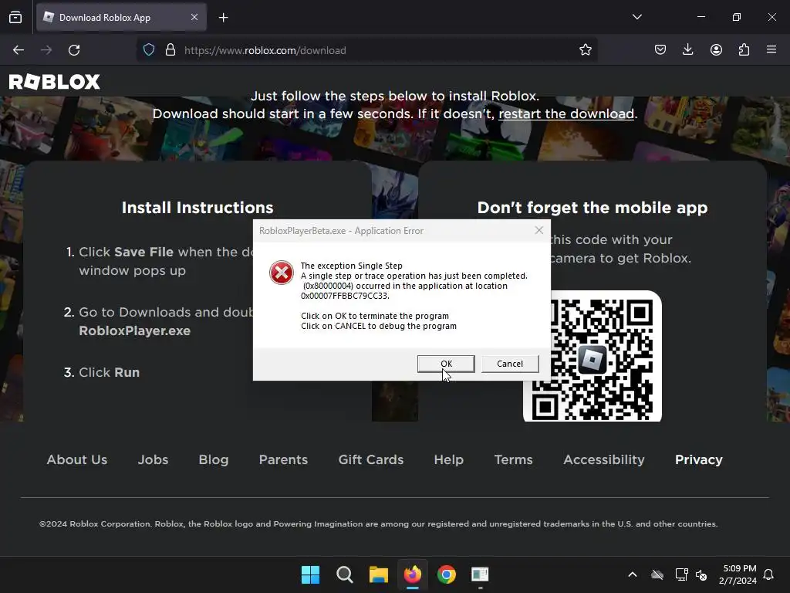
Task: Close the Application Error dialog
Action: 539,230
